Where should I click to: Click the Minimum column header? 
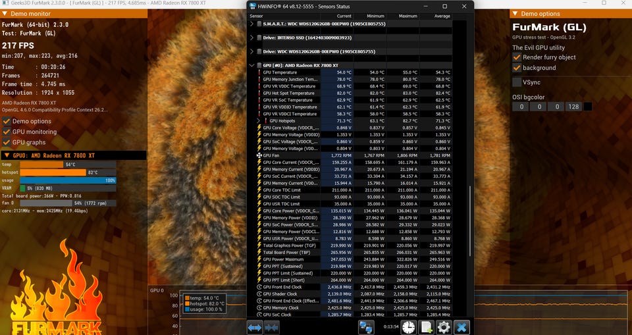click(376, 16)
